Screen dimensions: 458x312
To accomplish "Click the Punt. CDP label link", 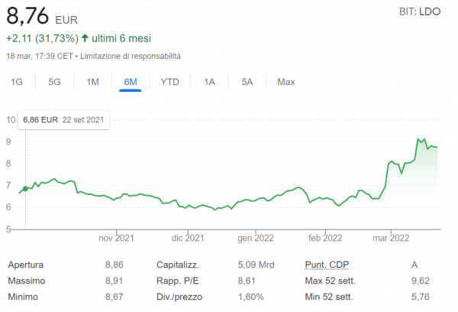I will pyautogui.click(x=321, y=265).
